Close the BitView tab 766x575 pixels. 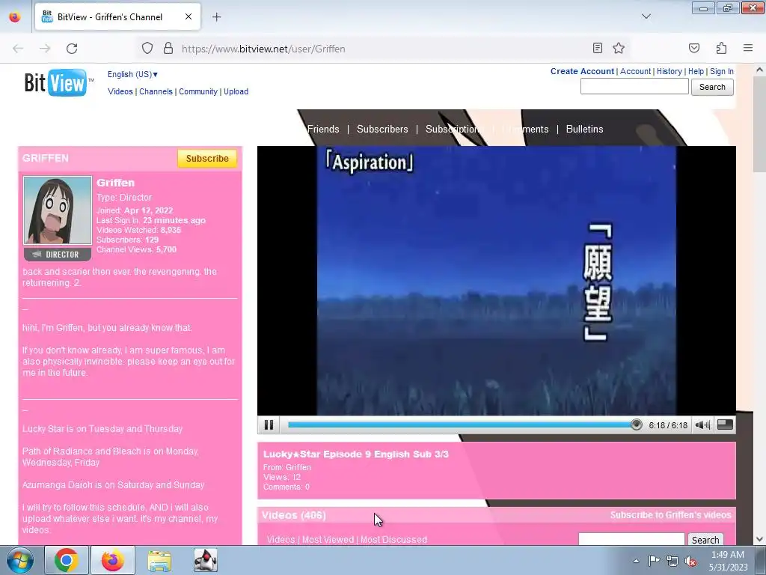188,16
